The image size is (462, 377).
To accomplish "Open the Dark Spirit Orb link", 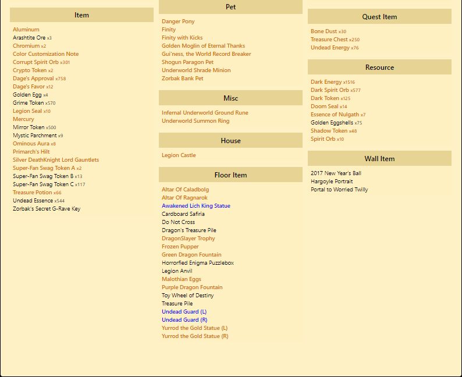I will pos(330,90).
